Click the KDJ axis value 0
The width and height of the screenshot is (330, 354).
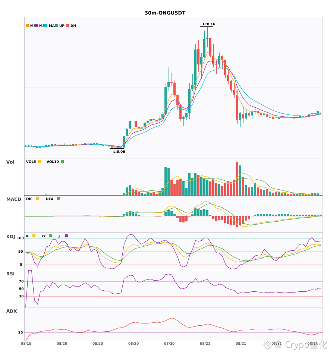[21, 265]
